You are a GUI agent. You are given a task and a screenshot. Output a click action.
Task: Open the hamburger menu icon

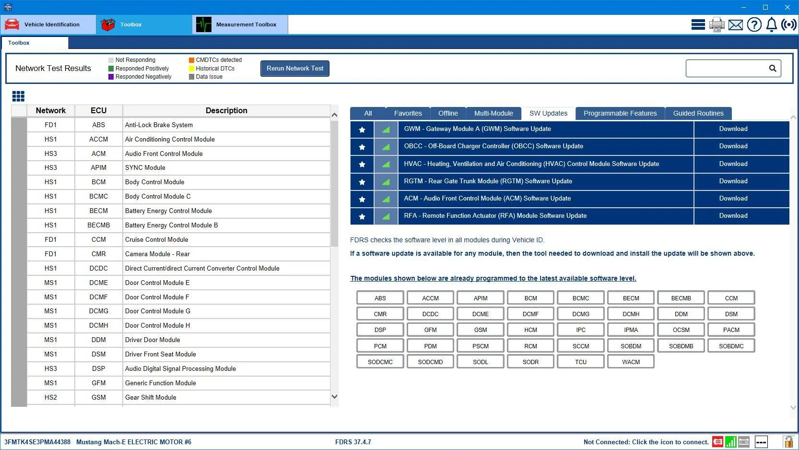698,24
